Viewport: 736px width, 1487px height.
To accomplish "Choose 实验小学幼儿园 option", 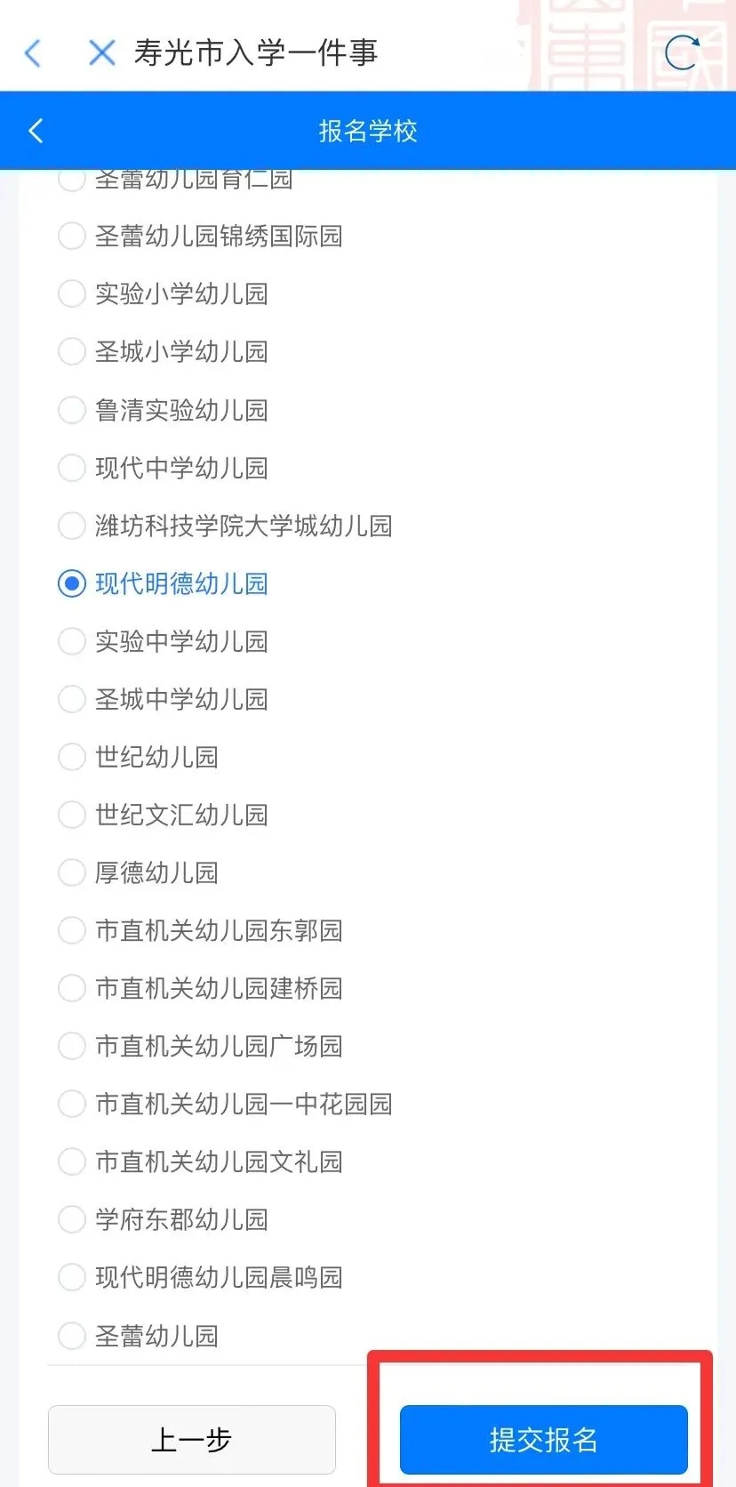I will tap(71, 294).
